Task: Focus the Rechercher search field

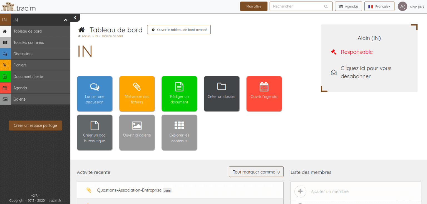Action: 301,6
